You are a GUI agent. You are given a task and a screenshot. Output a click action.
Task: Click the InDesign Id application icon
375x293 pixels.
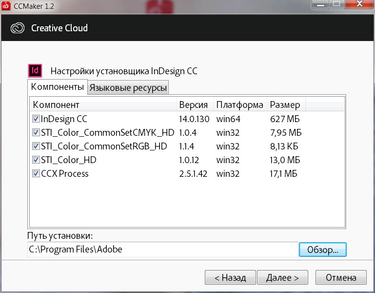(35, 70)
